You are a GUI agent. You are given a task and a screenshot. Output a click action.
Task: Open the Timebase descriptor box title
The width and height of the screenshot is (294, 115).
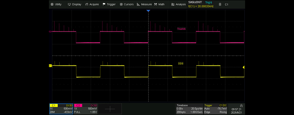click(182, 105)
